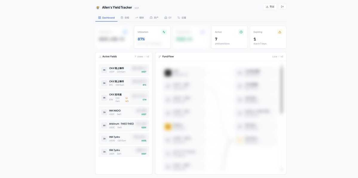Click the green ETH tag
The image size is (358, 178).
[x=145, y=100]
